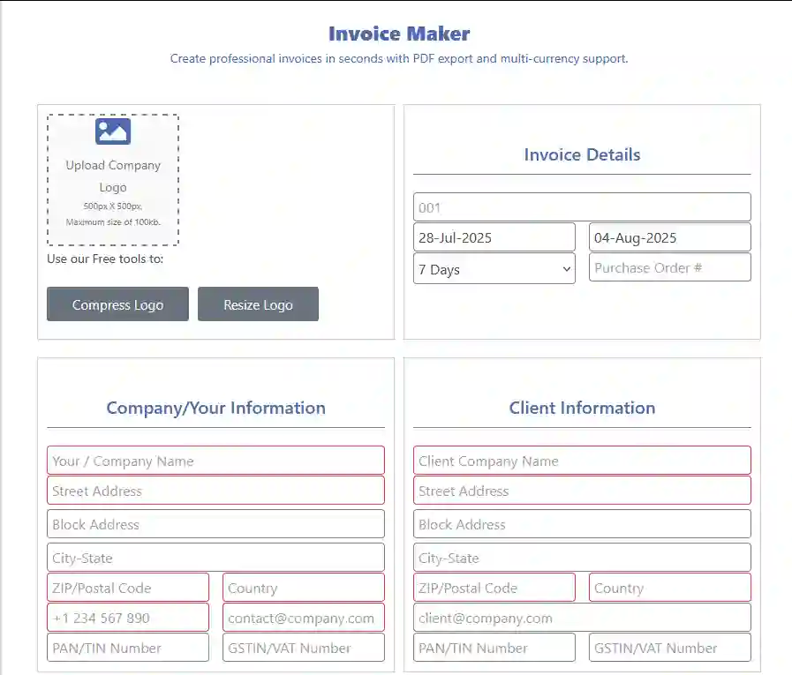Click the client PAN/TIN Number field
The width and height of the screenshot is (792, 675).
(x=494, y=648)
